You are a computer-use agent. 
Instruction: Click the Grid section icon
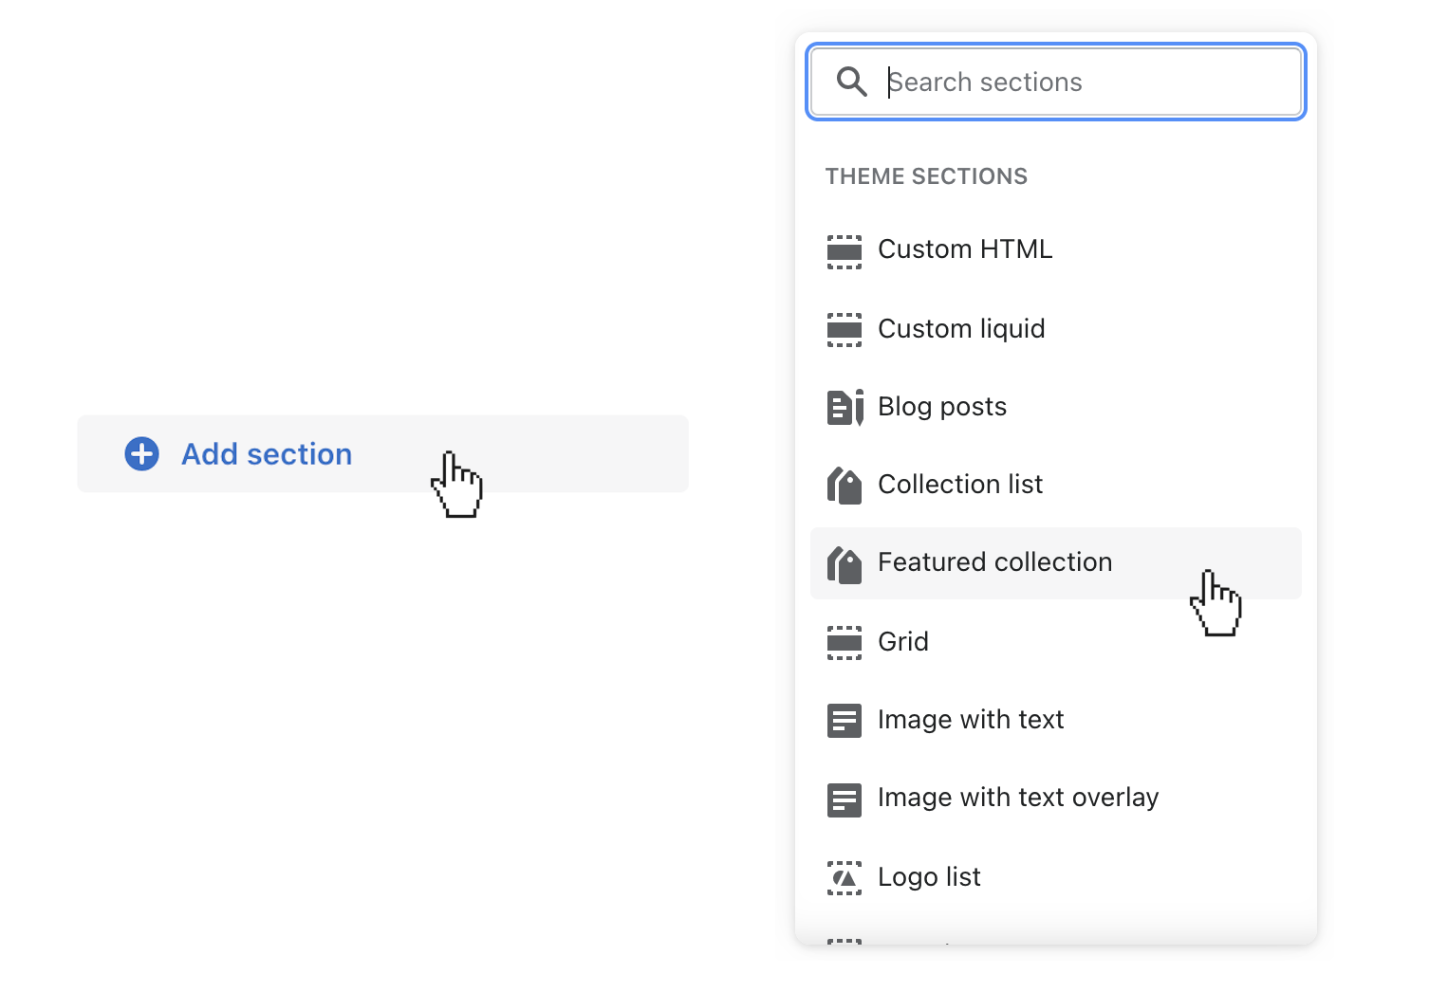[845, 642]
